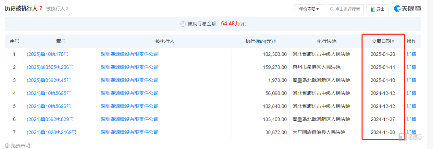The height and width of the screenshot is (149, 433).
Task: Click the info icon next to 免责声明
Action: 7,146
